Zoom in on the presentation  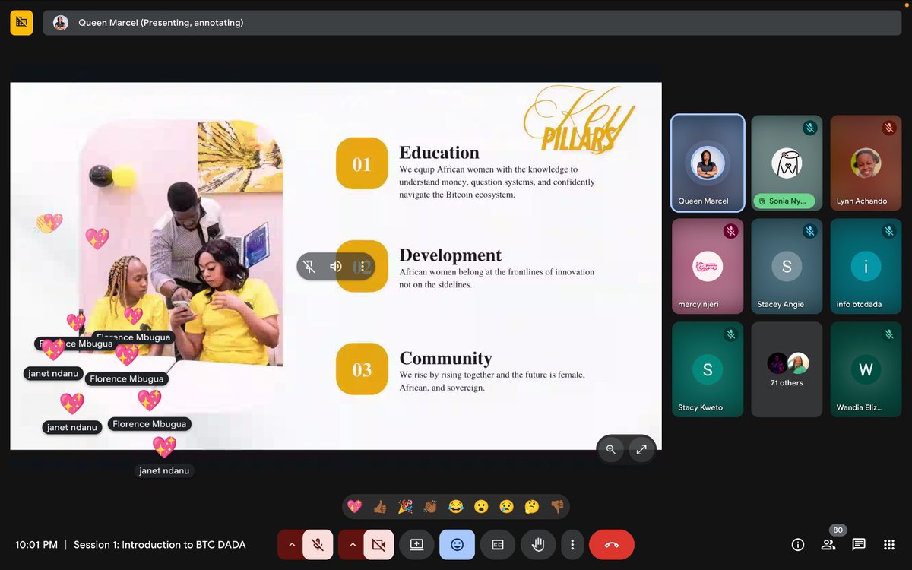click(610, 449)
